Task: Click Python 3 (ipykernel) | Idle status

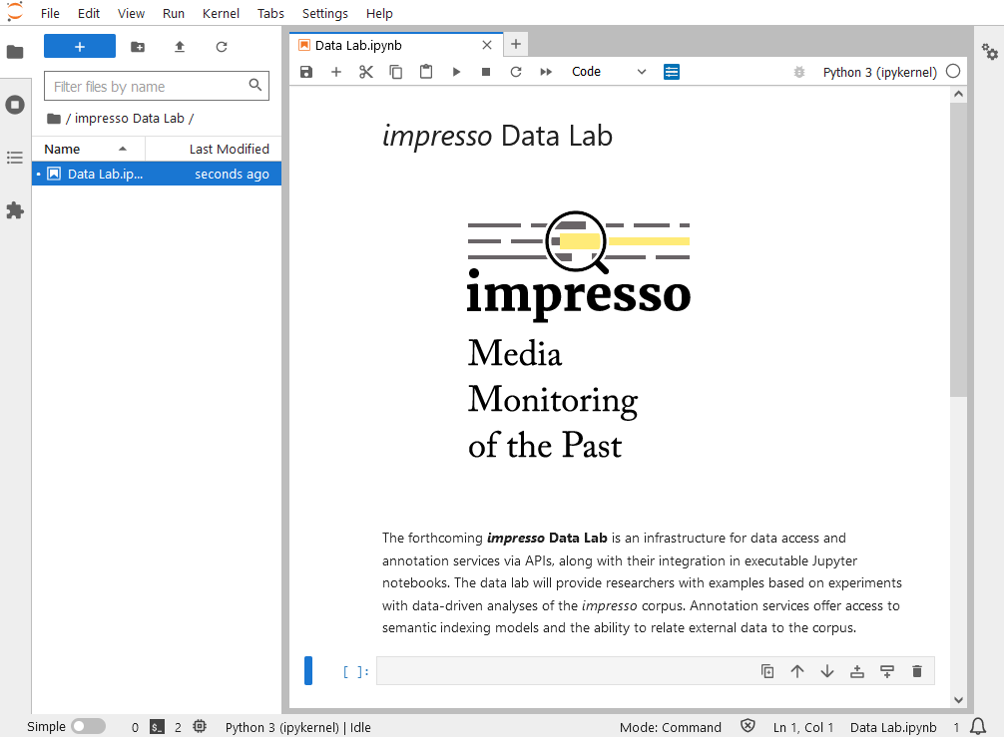Action: click(x=297, y=727)
